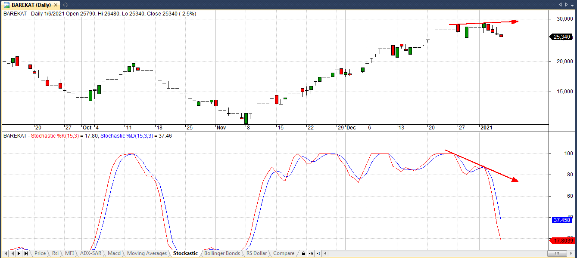Click the chart scrollbar left arrow

click(x=325, y=254)
